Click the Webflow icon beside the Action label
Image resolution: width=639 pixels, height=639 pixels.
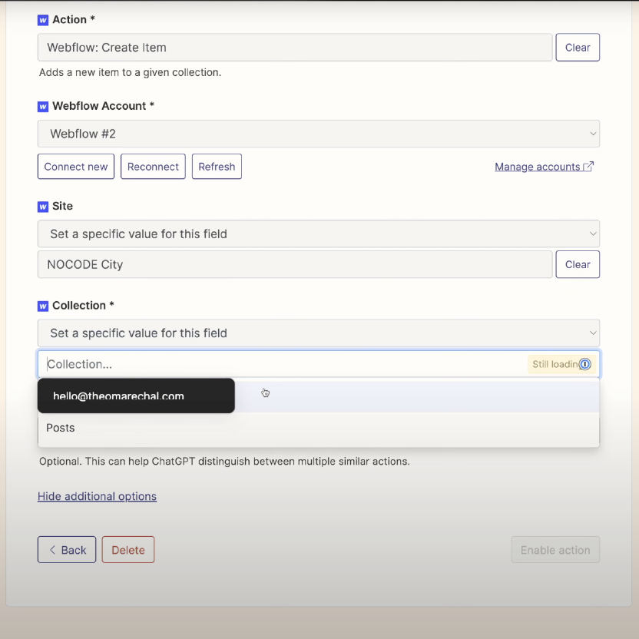pos(43,20)
